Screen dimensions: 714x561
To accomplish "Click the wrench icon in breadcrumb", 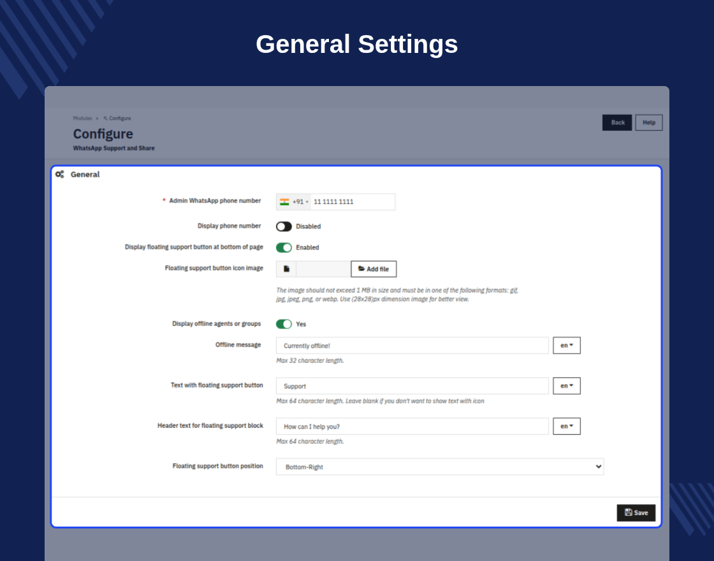I will 105,119.
